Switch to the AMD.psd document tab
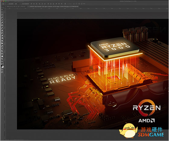The width and height of the screenshot is (169, 141). click(16, 6)
